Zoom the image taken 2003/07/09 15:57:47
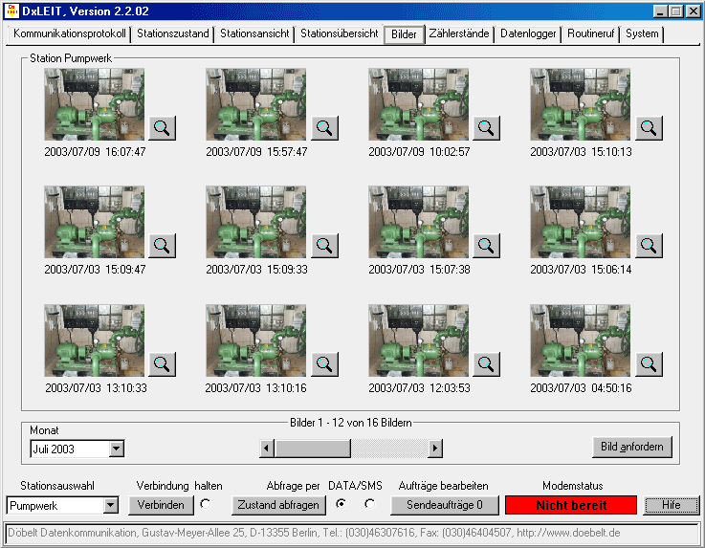 [x=325, y=128]
